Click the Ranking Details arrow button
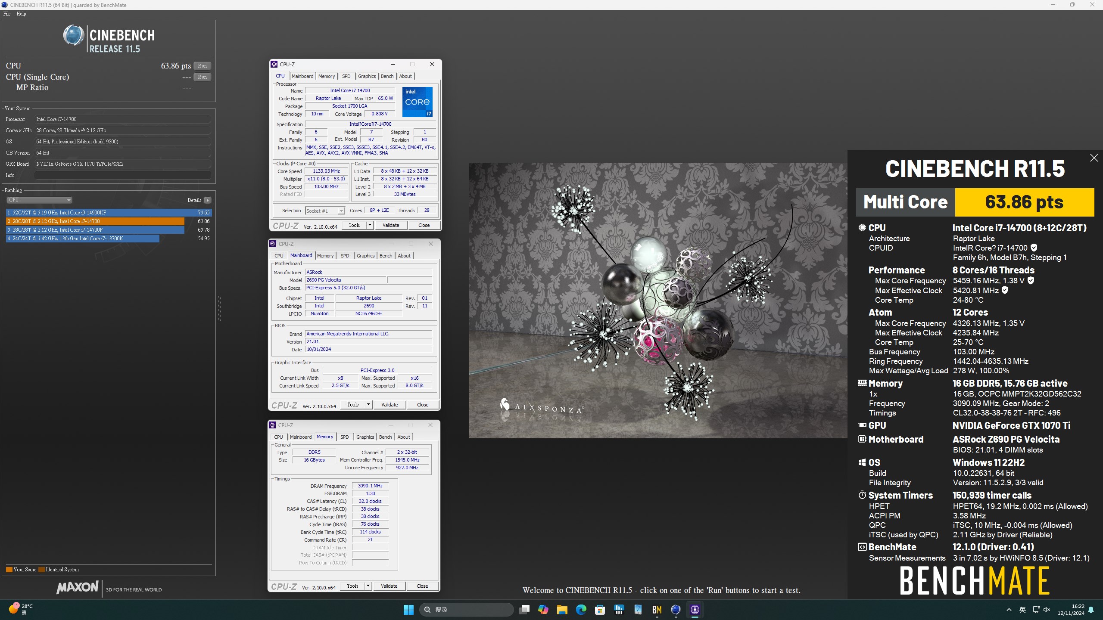The image size is (1103, 620). (x=208, y=200)
